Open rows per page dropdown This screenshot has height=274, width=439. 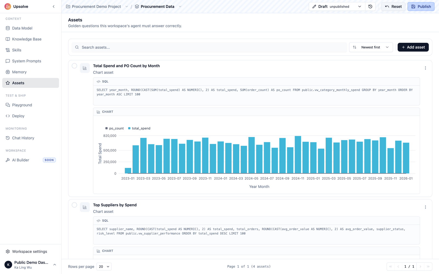pos(104,267)
